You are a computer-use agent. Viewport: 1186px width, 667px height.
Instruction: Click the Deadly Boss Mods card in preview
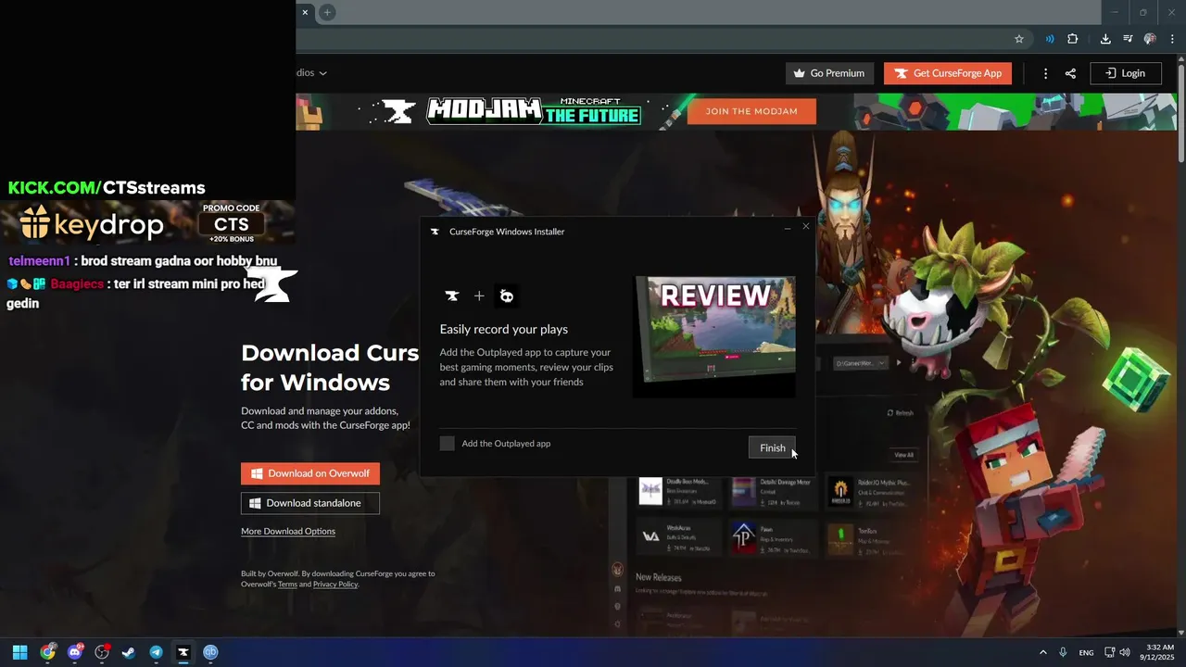coord(679,492)
